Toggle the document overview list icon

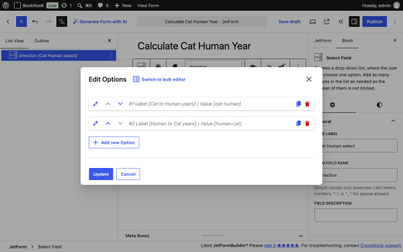point(62,22)
